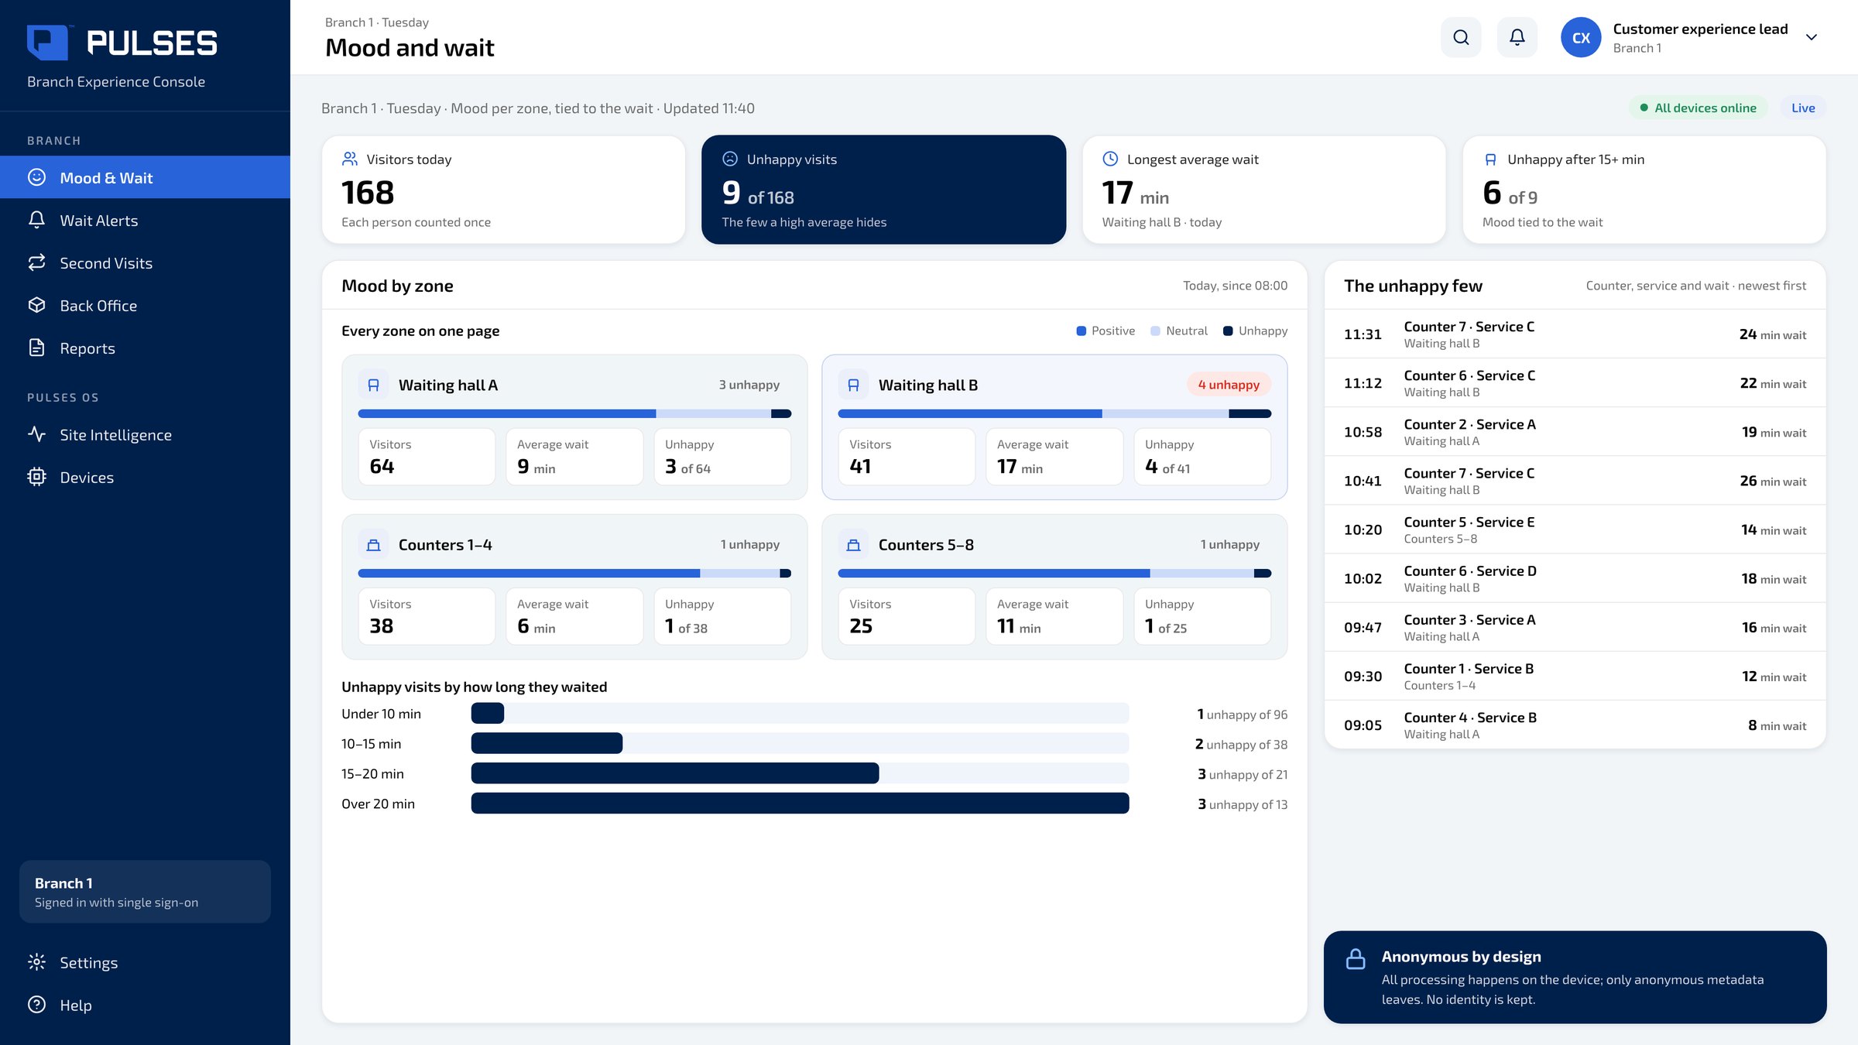Click Waiting hall B mood bar

(x=1054, y=413)
